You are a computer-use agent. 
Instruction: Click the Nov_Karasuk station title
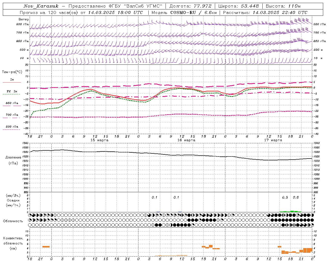[x=41, y=6]
